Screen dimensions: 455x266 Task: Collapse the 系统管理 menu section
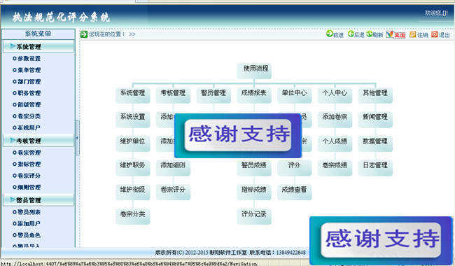pos(38,46)
